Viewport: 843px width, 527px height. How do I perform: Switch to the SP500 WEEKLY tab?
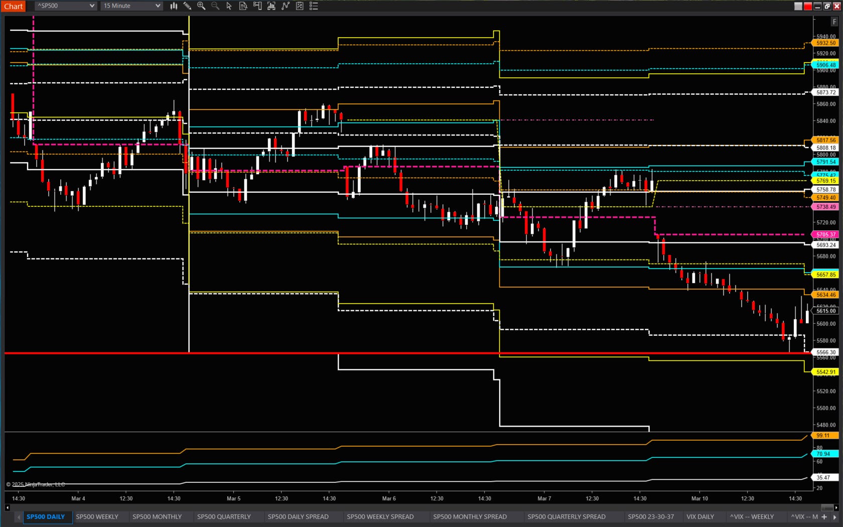tap(96, 516)
